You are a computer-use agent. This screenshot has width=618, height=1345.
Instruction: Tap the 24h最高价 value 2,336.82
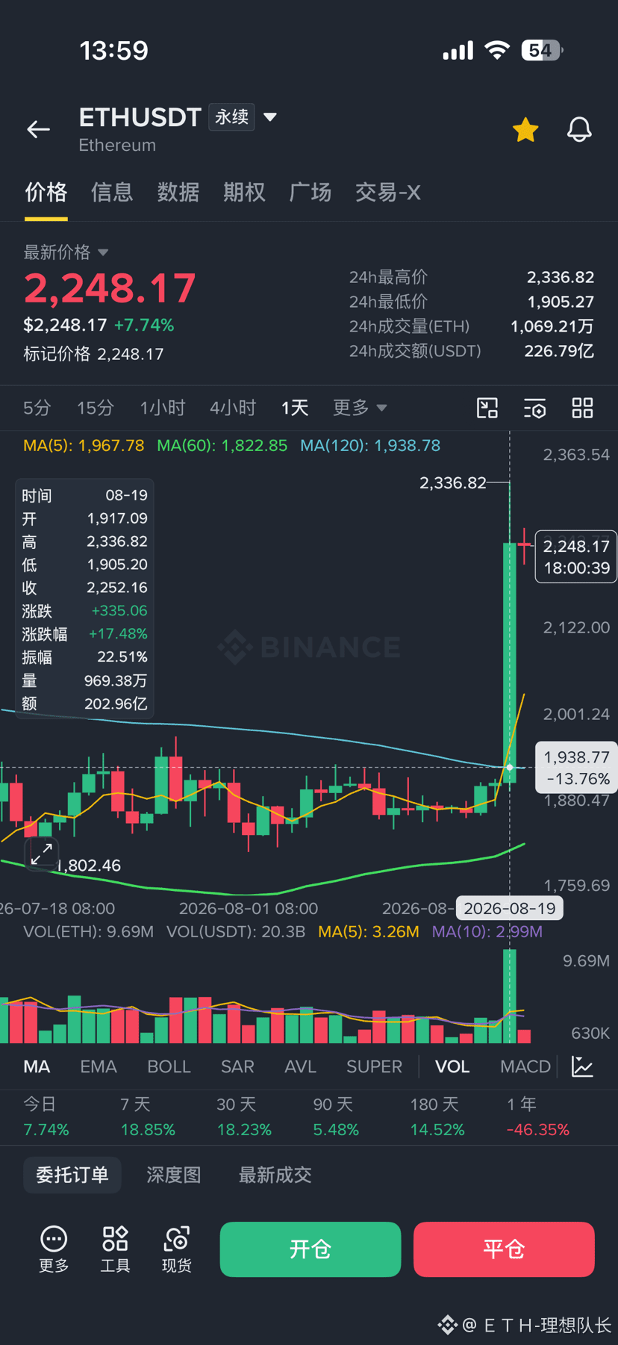pyautogui.click(x=561, y=277)
